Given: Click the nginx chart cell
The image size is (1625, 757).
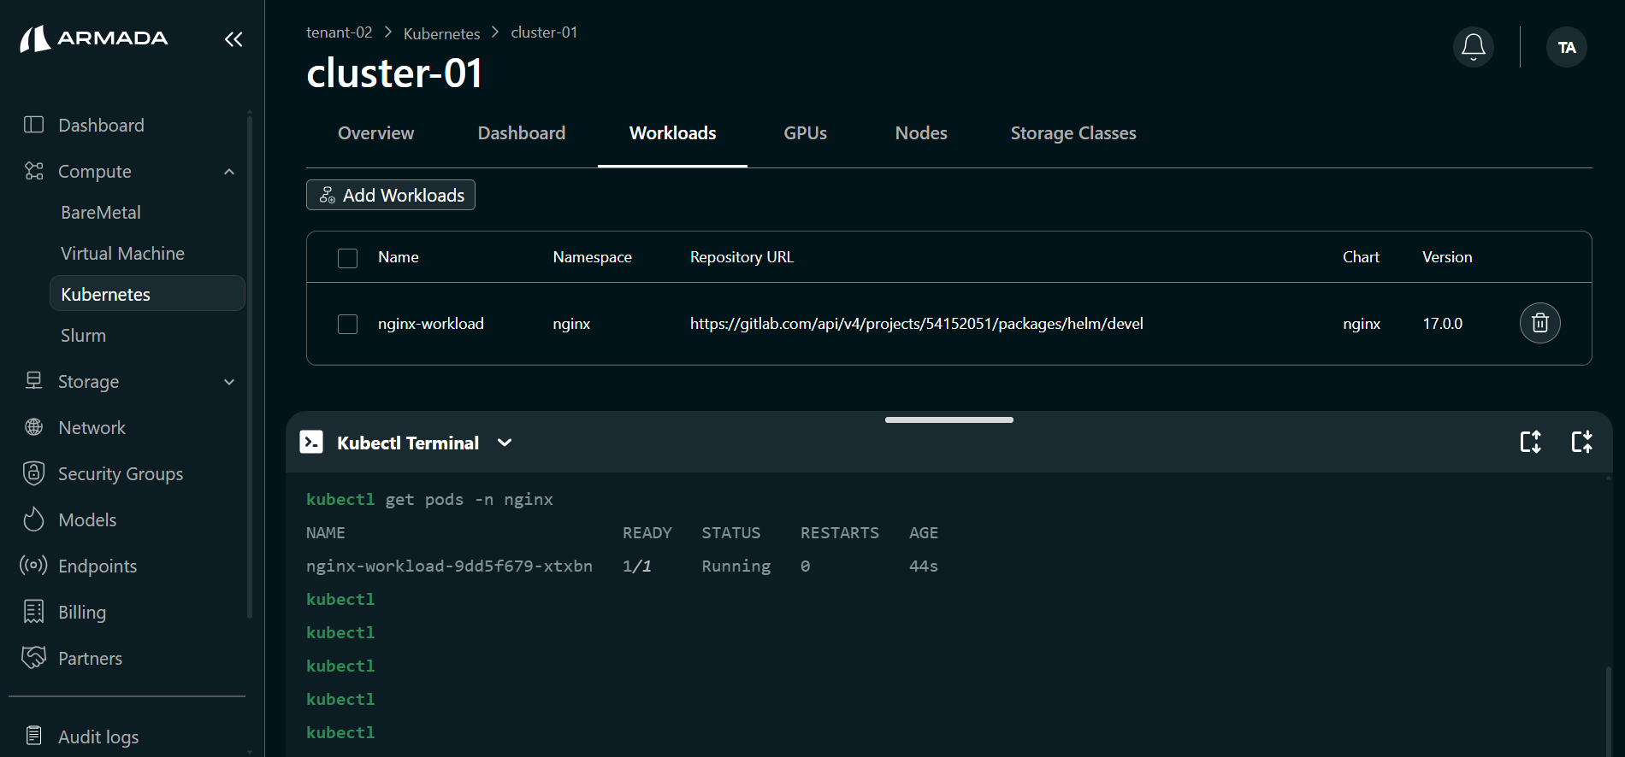Looking at the screenshot, I should pos(1362,324).
